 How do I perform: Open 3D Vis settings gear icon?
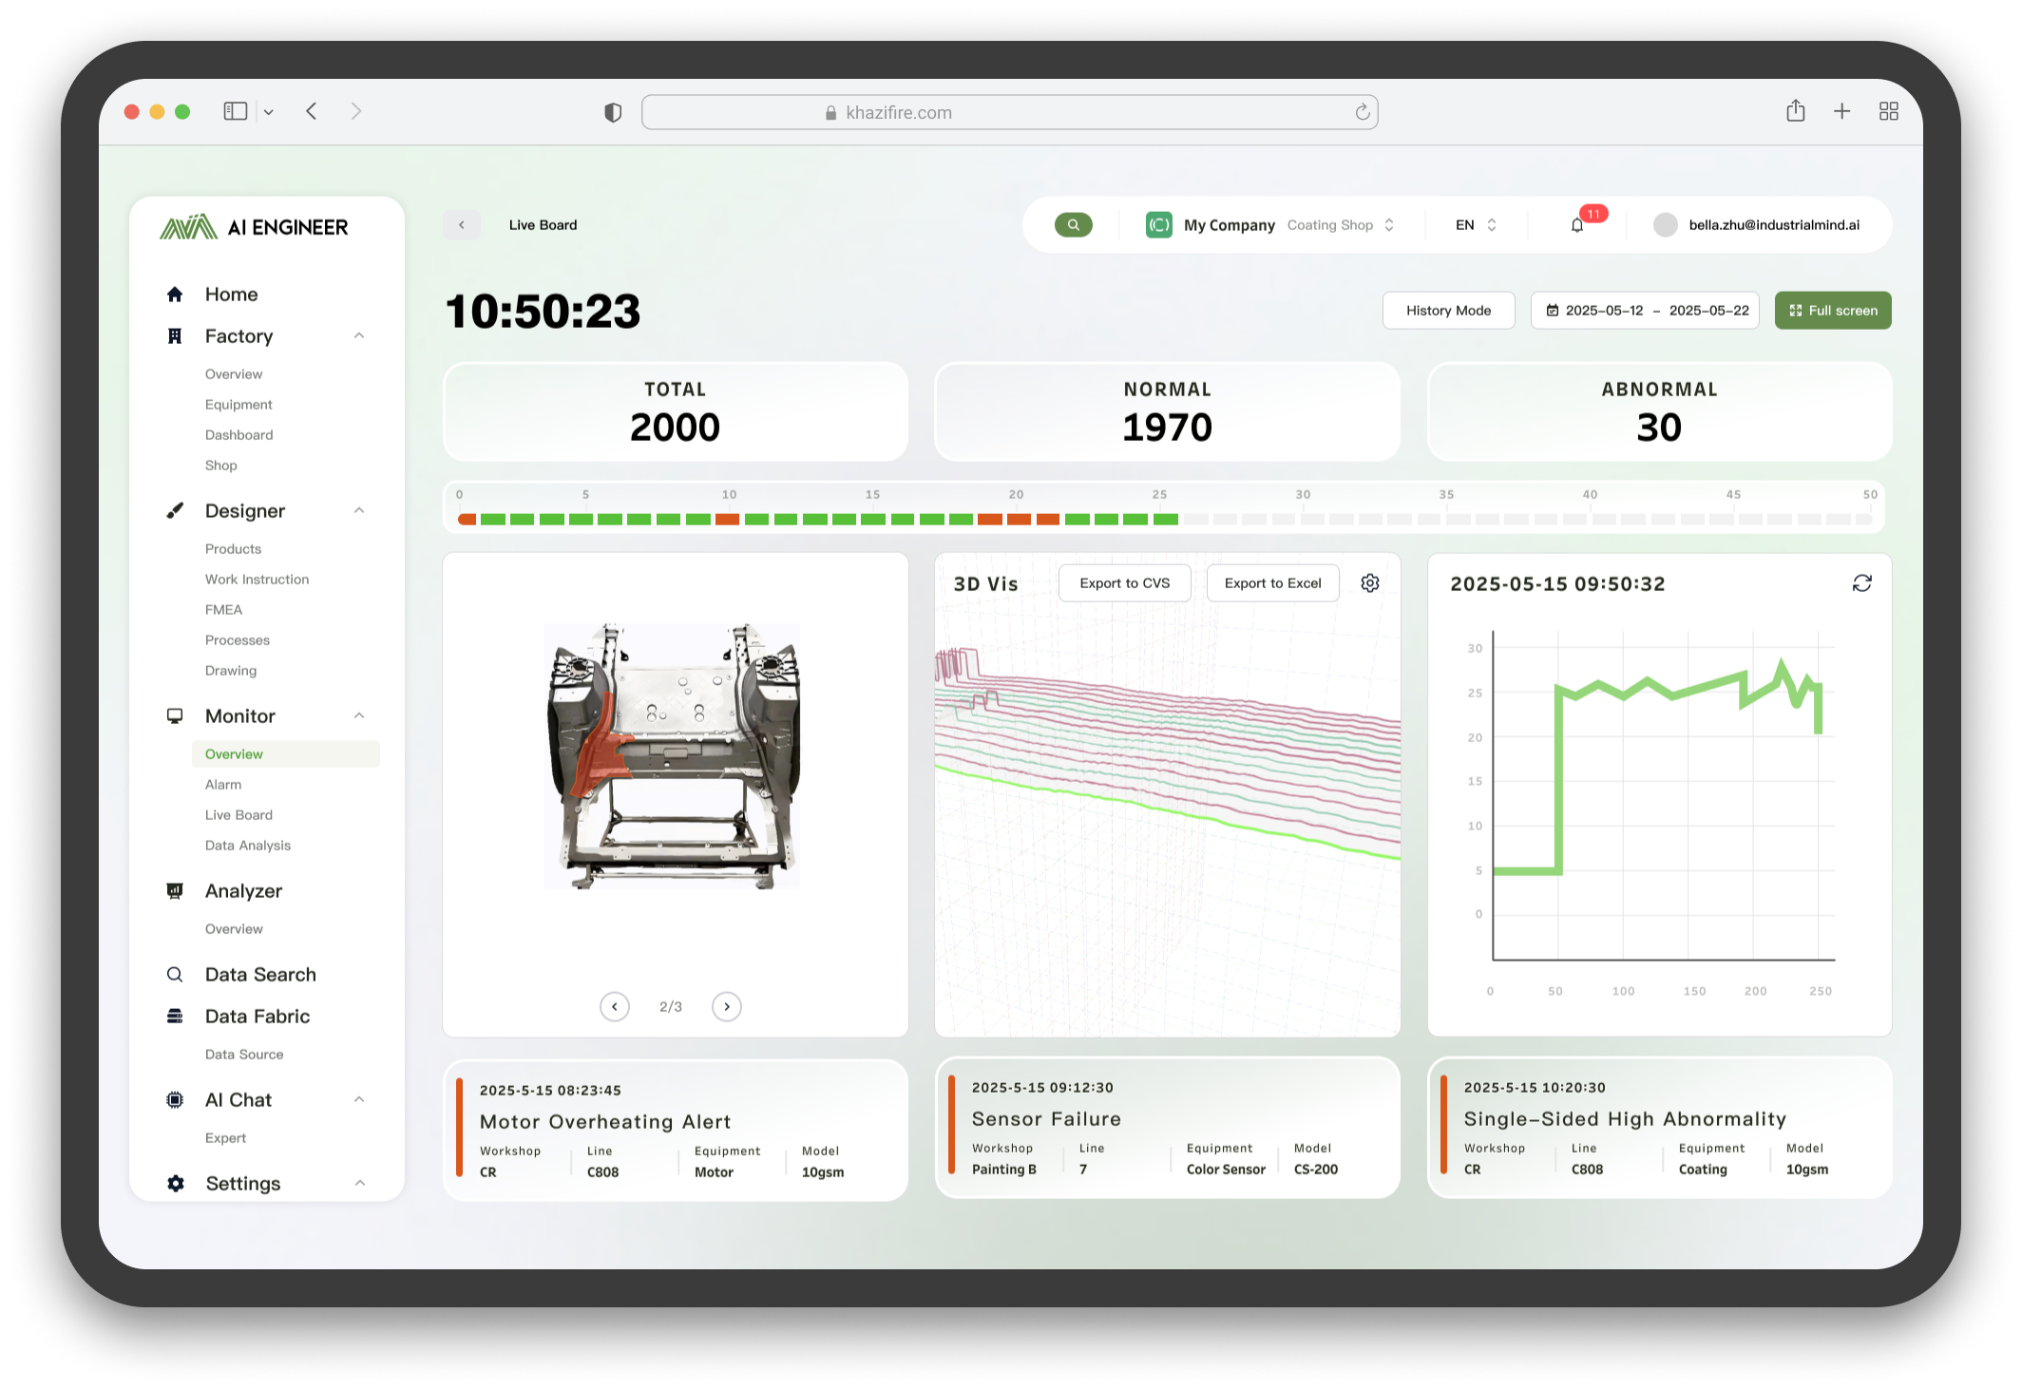click(1369, 583)
